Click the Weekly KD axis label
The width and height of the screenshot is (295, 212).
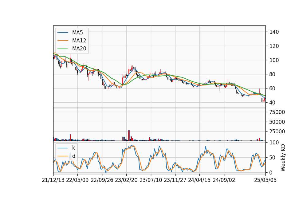click(x=283, y=158)
